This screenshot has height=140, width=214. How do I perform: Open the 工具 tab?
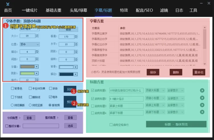tap(193, 10)
